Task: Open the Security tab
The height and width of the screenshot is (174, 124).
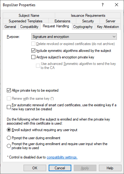Action: click(x=88, y=21)
